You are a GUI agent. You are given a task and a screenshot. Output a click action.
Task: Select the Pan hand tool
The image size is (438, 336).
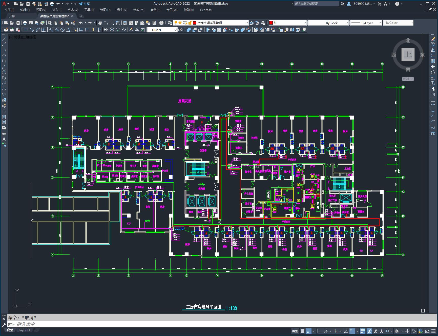(x=100, y=23)
